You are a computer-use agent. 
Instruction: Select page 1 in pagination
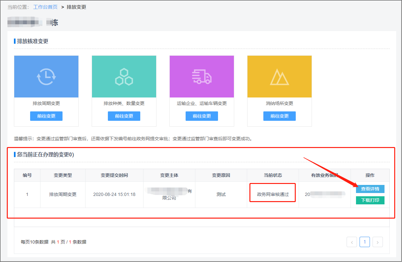[365, 242]
